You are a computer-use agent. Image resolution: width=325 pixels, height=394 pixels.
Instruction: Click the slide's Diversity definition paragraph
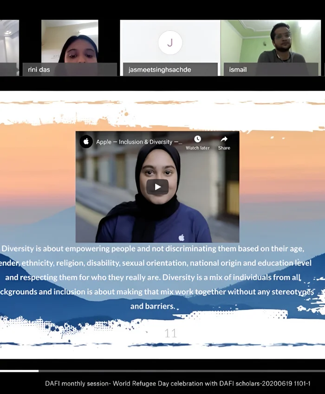(158, 277)
